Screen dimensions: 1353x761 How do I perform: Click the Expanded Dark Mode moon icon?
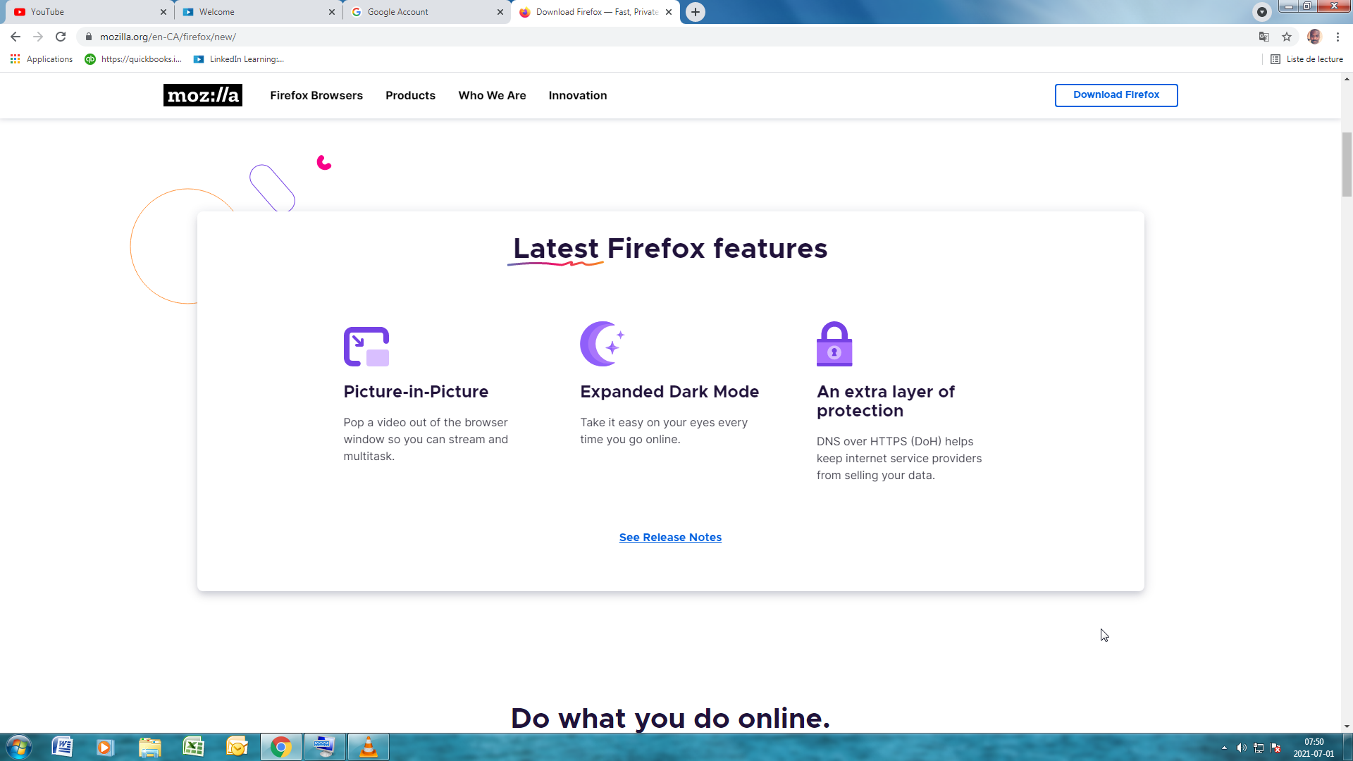[x=602, y=344]
